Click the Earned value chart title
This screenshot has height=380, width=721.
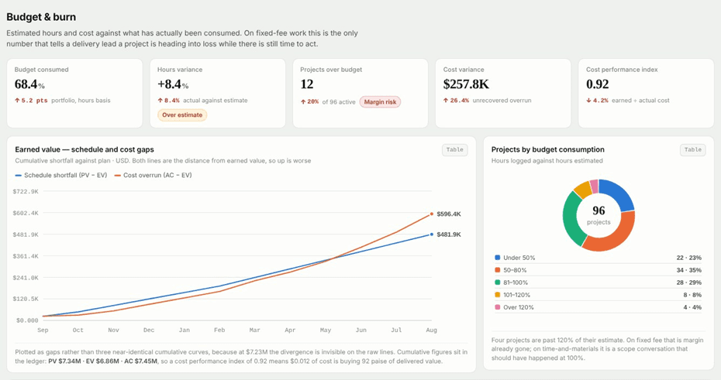tap(85, 149)
